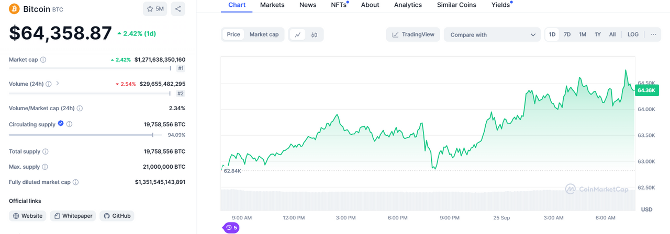Viewport: 670px width, 234px height.
Task: Open Total supply info icon
Action: point(46,151)
